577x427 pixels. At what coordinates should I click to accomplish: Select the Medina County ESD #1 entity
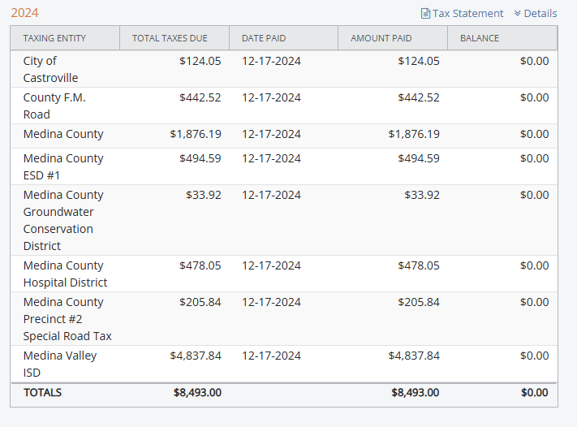point(62,166)
